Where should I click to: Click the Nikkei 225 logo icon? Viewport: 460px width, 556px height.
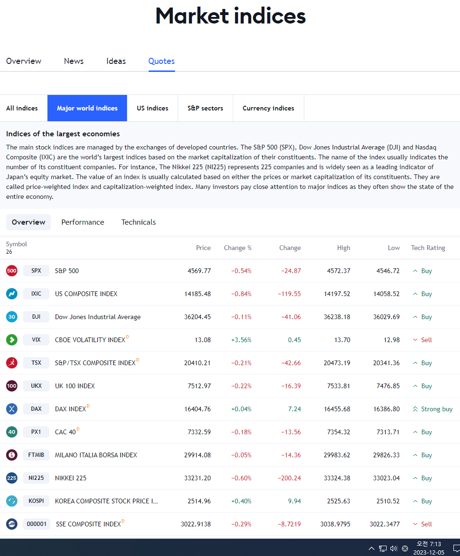coord(12,478)
